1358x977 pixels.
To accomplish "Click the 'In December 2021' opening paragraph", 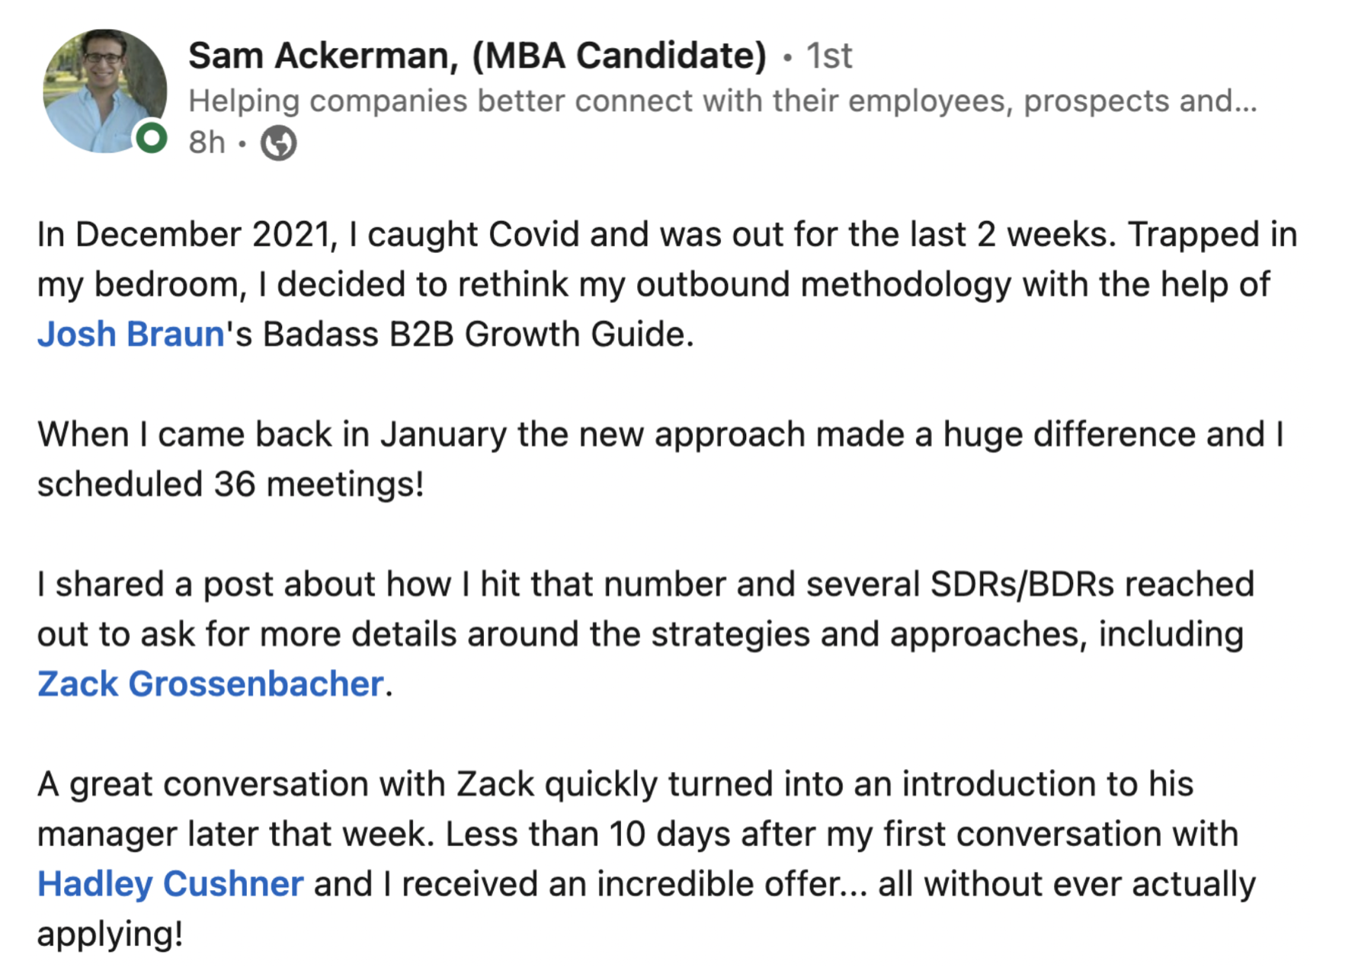I will 667,284.
